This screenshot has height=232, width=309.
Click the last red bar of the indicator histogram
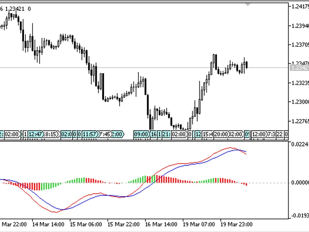[x=246, y=184]
